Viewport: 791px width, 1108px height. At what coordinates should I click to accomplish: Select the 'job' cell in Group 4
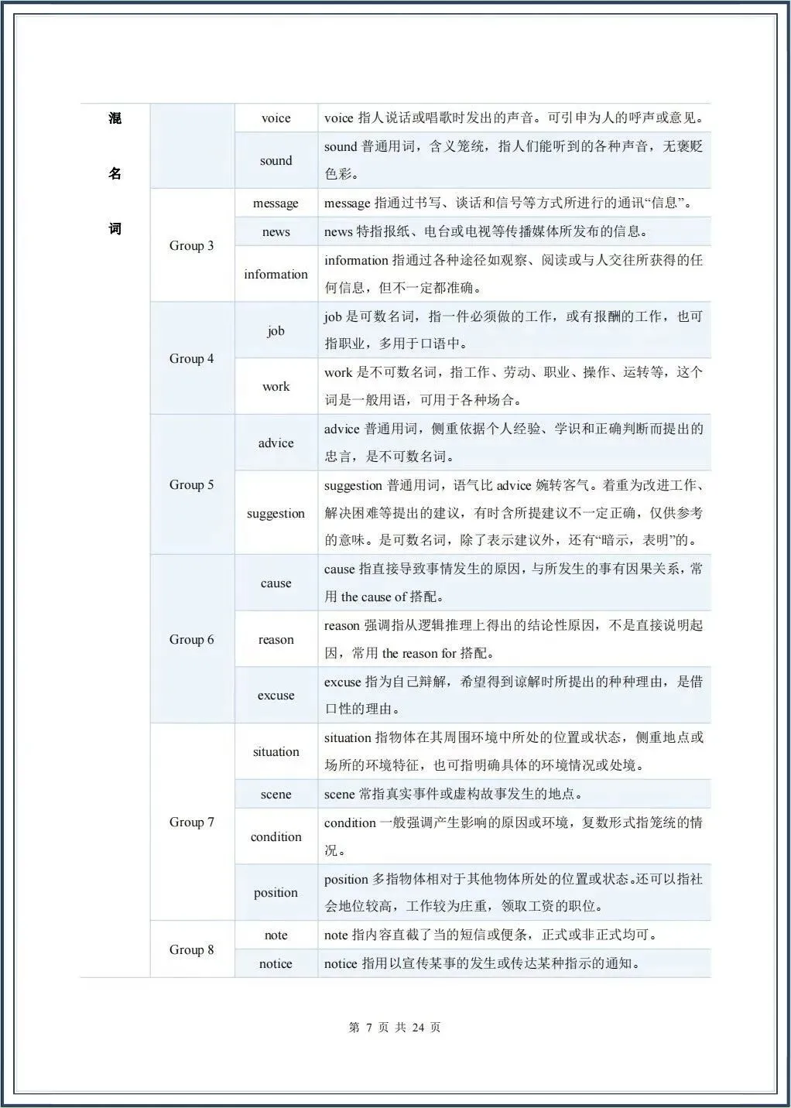[x=276, y=330]
